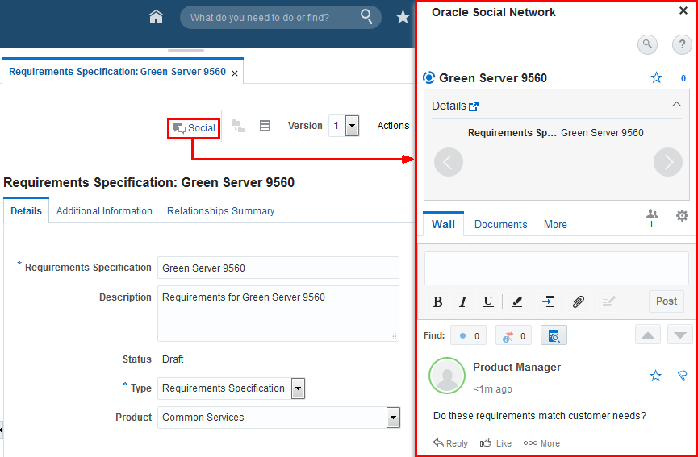
Task: Attach a file using paperclip icon
Action: click(x=578, y=302)
